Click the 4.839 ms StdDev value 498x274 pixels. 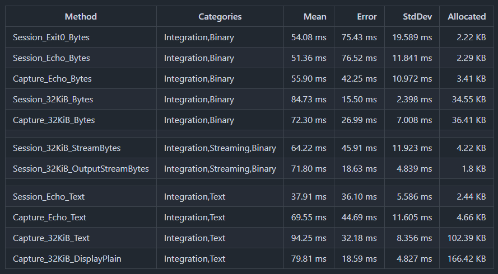(x=414, y=169)
